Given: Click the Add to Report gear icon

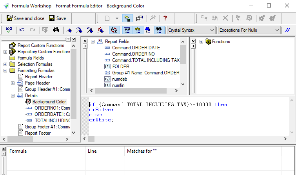Looking at the screenshot, I should coord(272,18).
